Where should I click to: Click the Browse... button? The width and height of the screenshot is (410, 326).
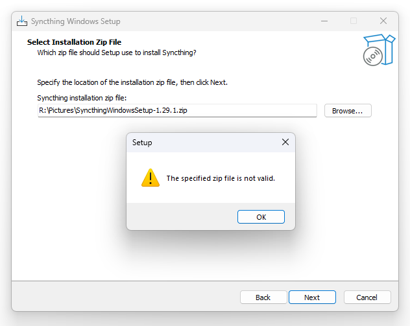tap(348, 111)
